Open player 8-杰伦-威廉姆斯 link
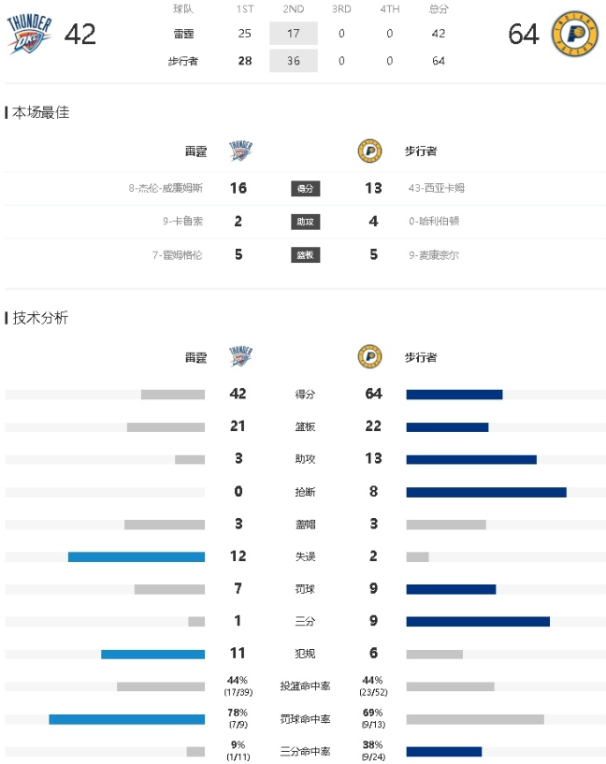This screenshot has width=606, height=764. coord(166,188)
